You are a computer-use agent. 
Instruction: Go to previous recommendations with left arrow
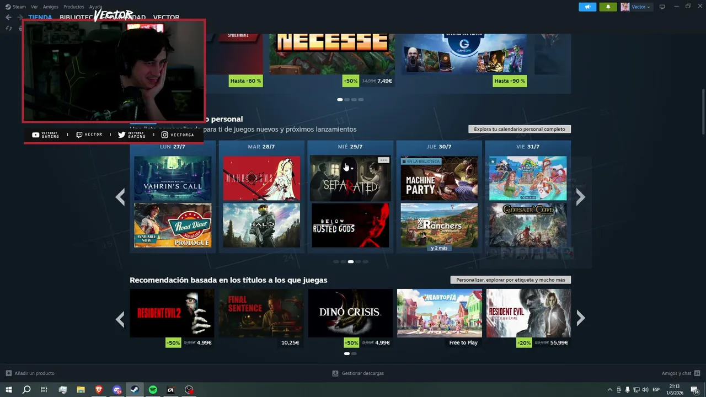[120, 319]
